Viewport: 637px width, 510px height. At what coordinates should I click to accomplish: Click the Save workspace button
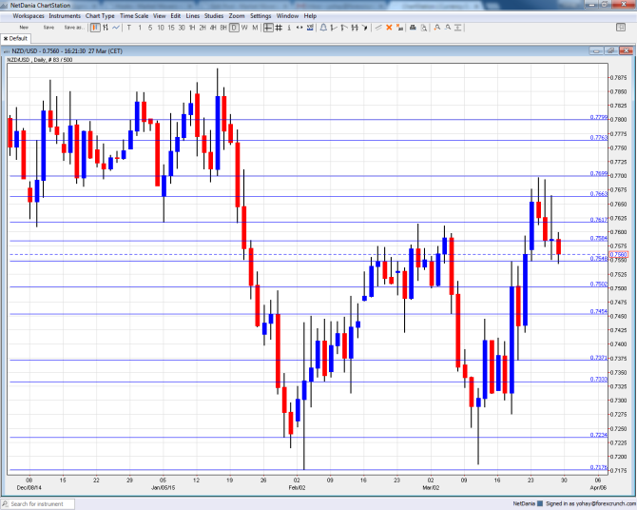coord(48,28)
